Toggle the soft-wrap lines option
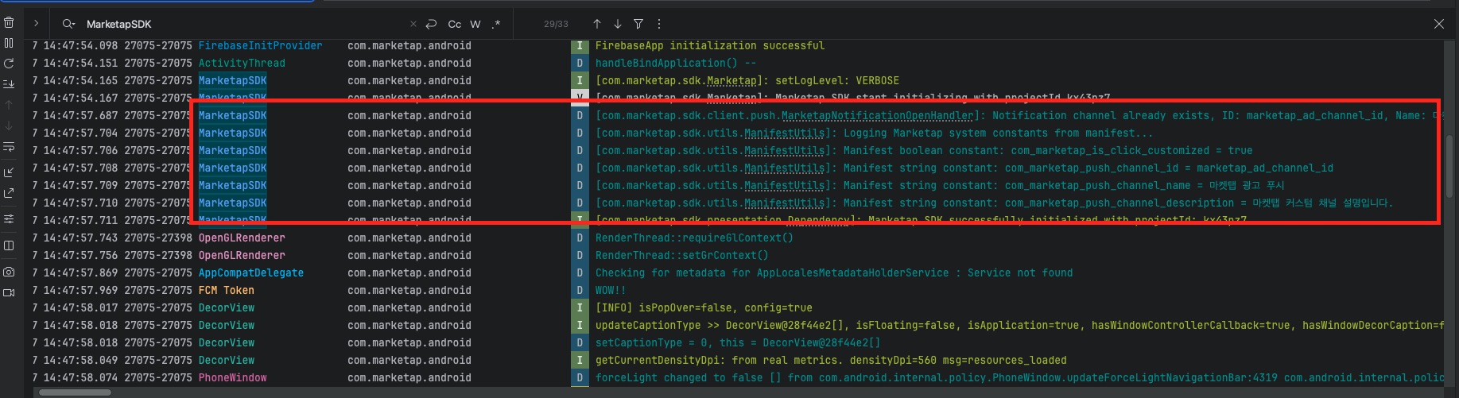This screenshot has height=398, width=1459. (9, 146)
